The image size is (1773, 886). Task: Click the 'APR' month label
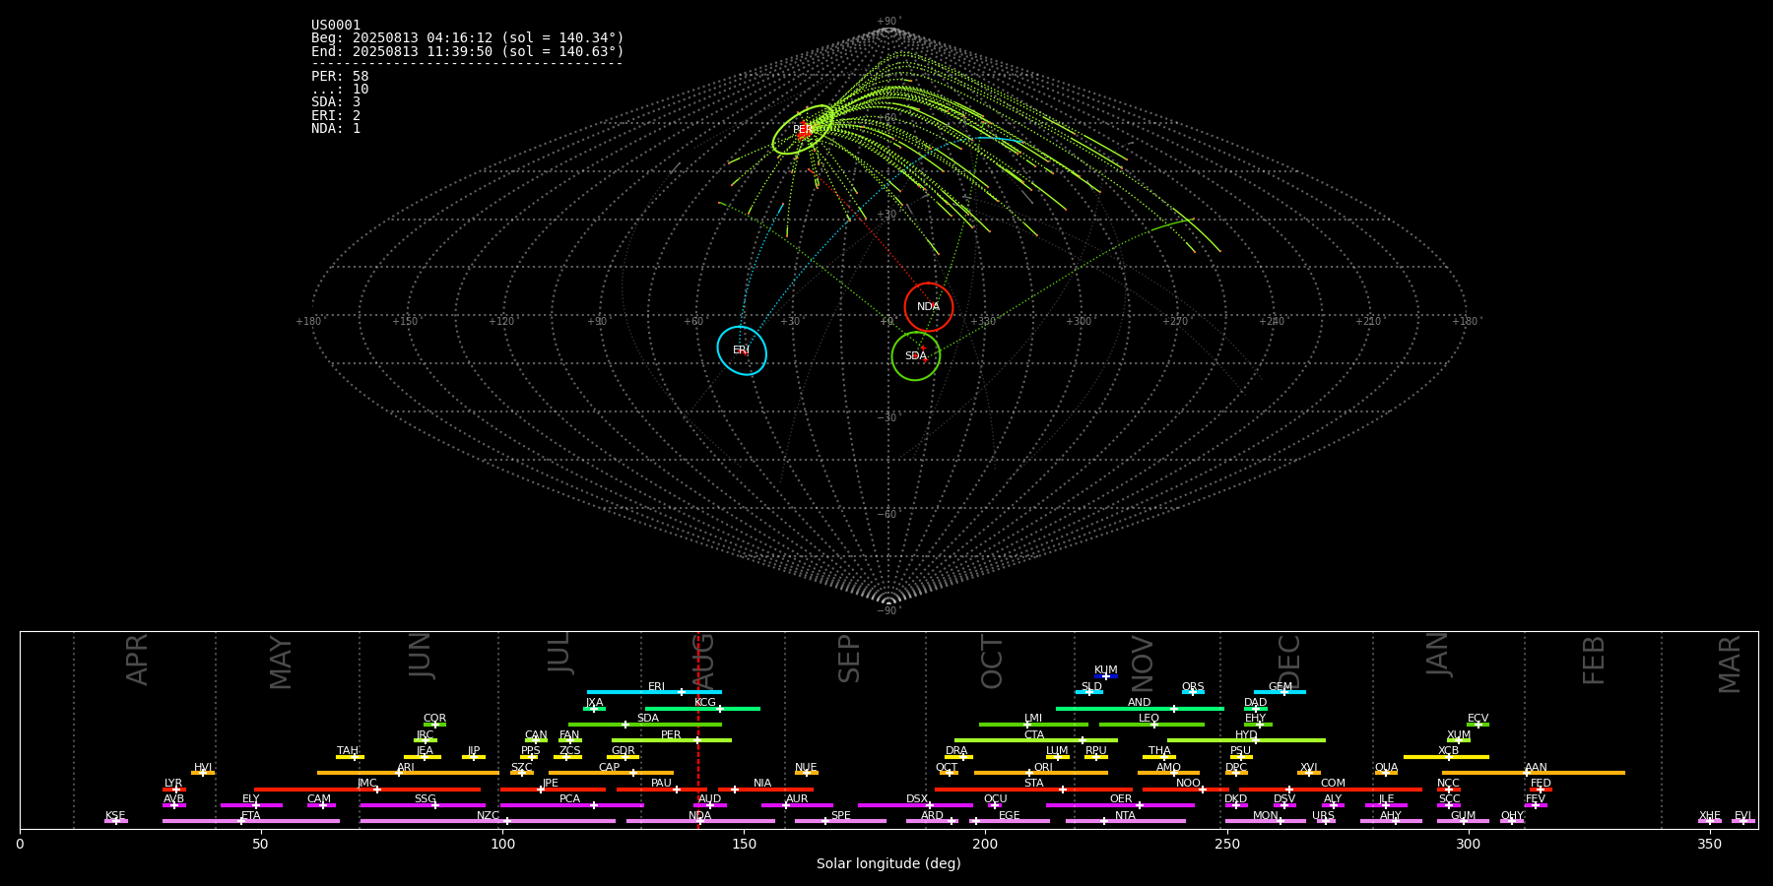(137, 660)
